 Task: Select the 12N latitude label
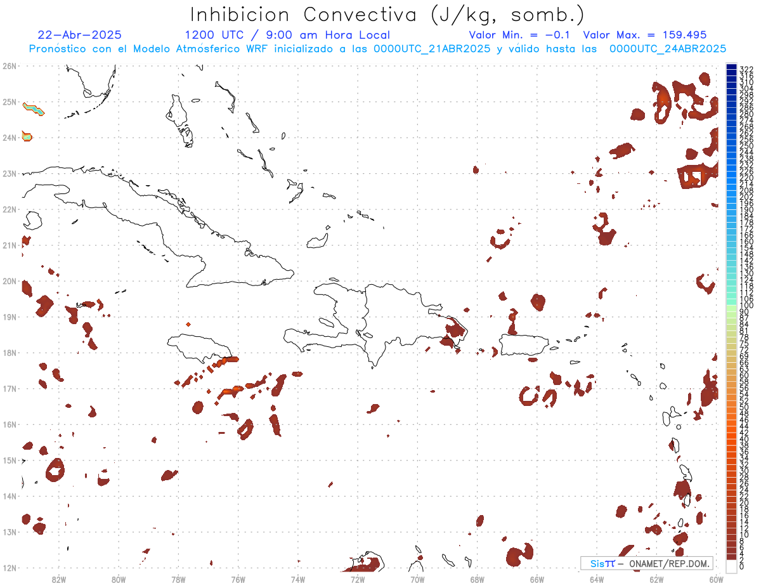click(10, 568)
